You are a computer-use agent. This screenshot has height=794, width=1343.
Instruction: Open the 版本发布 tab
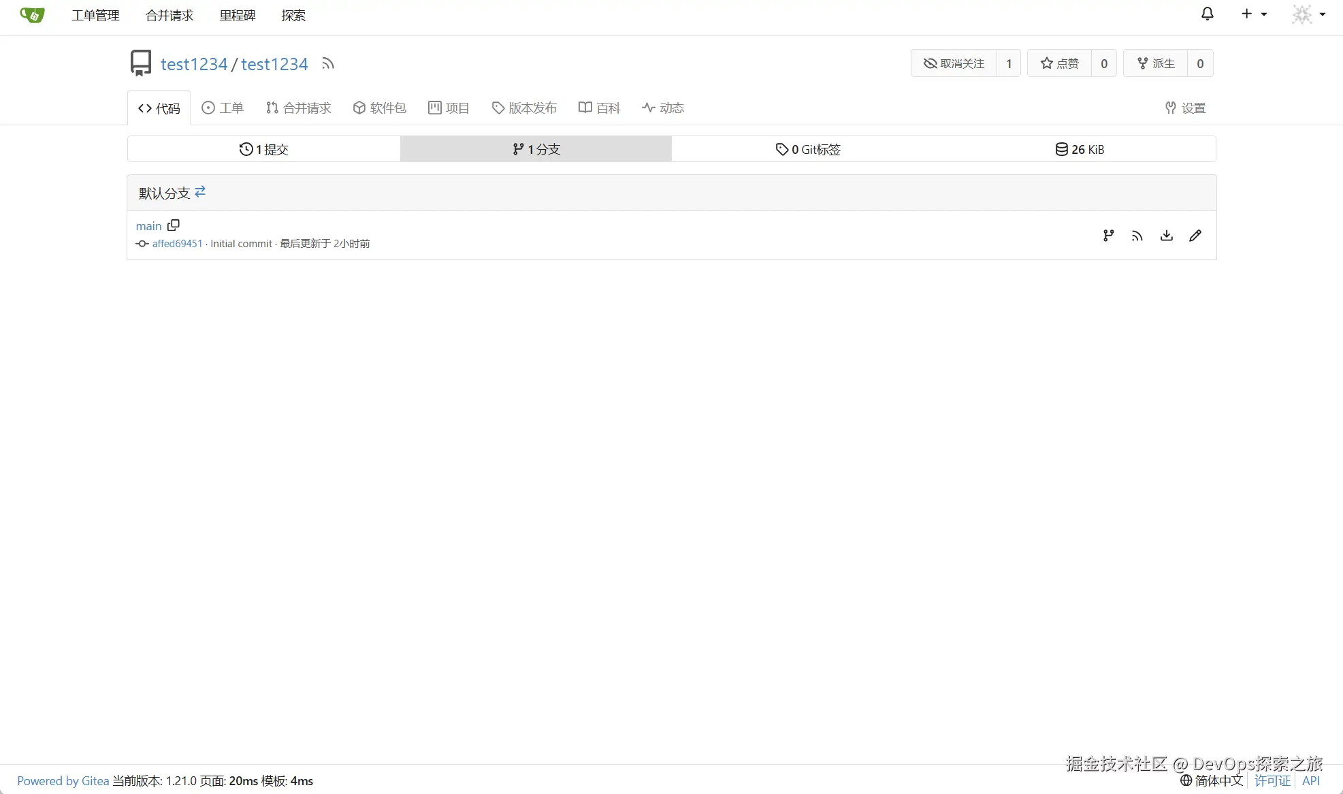click(x=524, y=108)
